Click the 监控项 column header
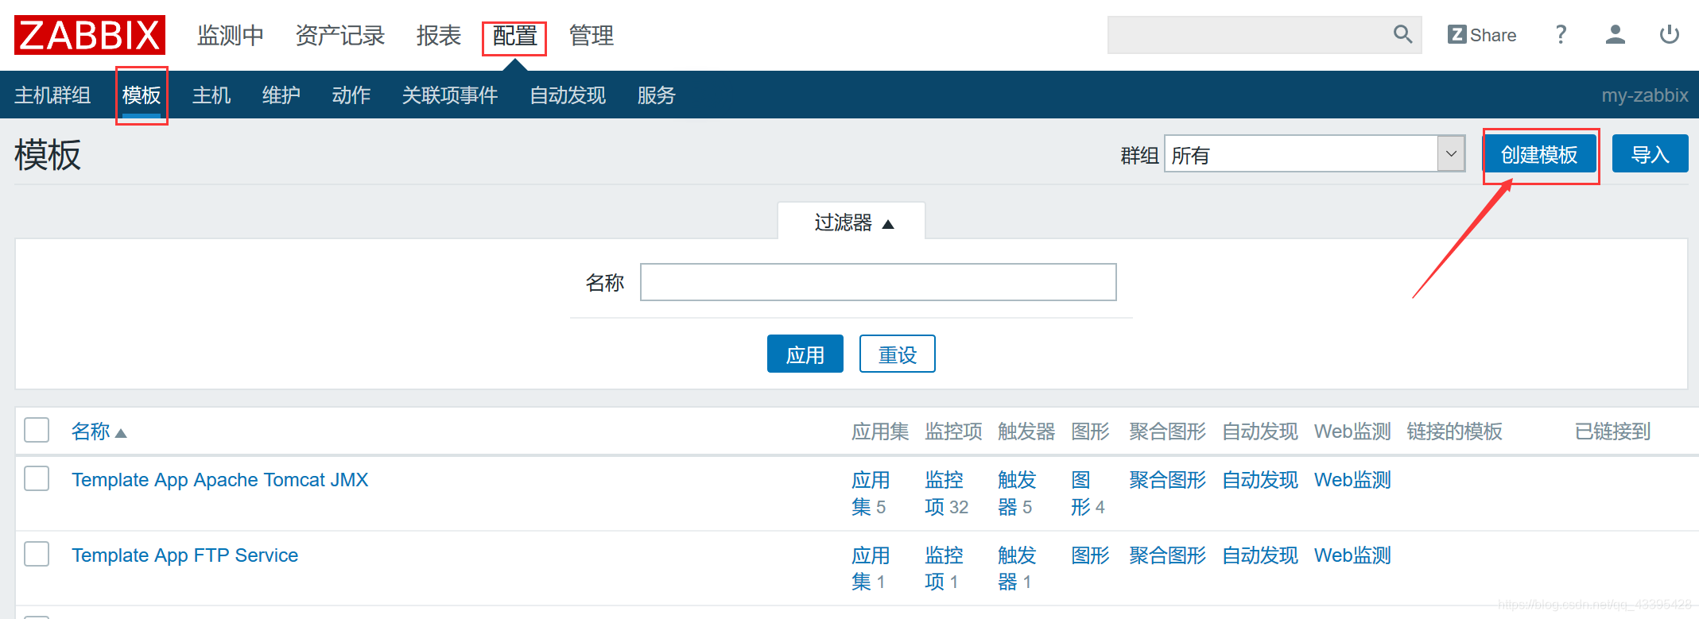1699x619 pixels. [x=953, y=431]
